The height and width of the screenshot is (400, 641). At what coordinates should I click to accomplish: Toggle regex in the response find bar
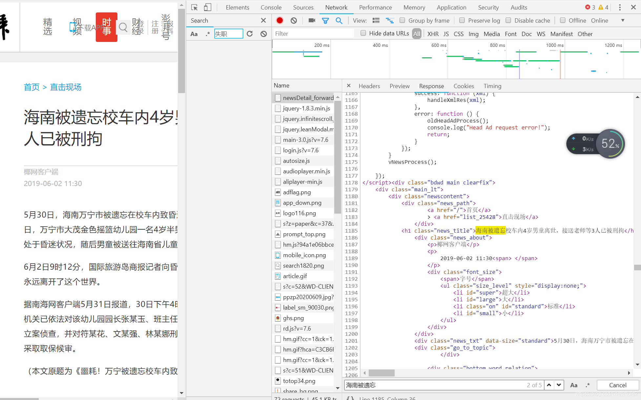[x=588, y=385]
